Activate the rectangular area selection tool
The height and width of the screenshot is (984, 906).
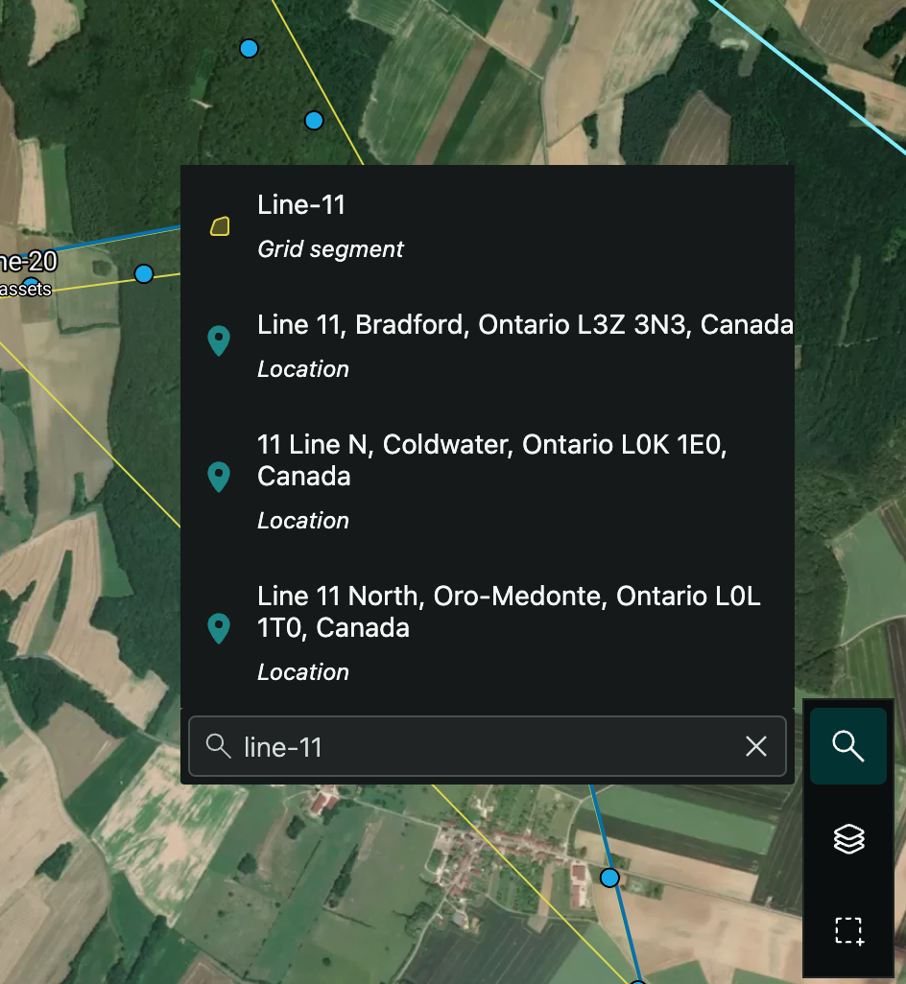click(x=847, y=929)
